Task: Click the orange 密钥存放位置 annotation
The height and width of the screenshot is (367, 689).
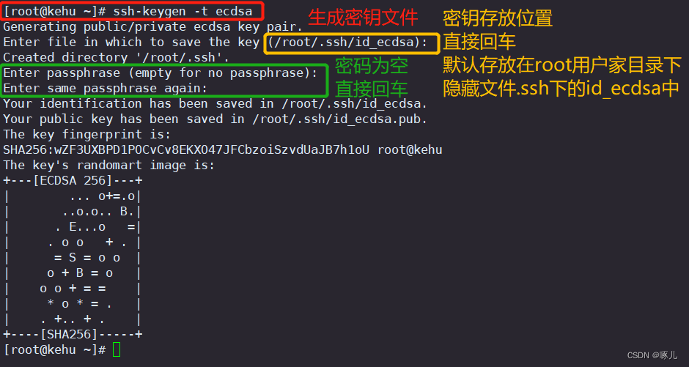Action: tap(498, 18)
